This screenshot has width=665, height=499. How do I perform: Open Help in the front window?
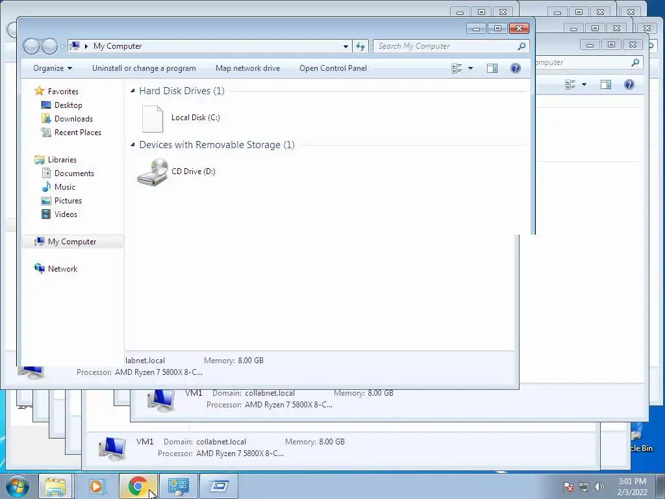(x=515, y=68)
